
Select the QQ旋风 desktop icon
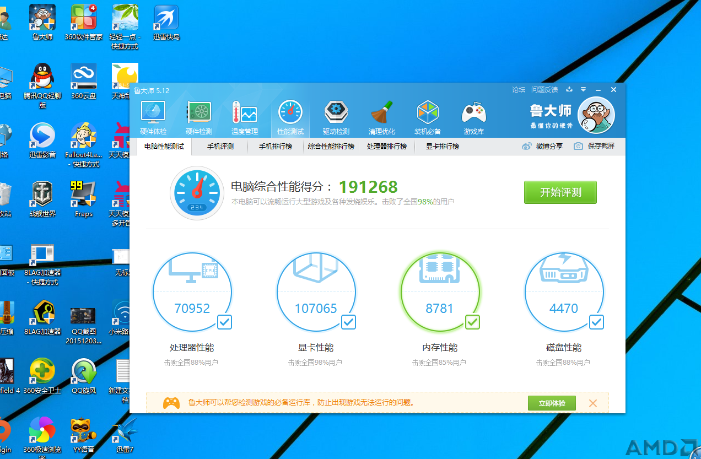click(x=84, y=376)
